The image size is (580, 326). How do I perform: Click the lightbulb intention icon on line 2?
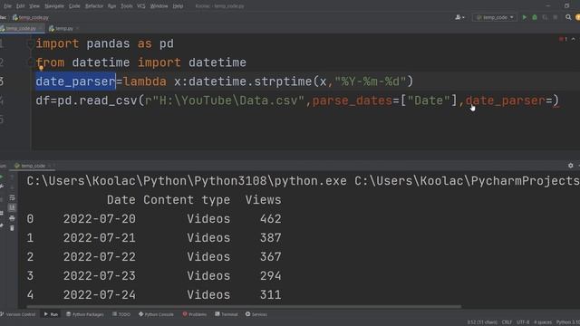(x=41, y=68)
